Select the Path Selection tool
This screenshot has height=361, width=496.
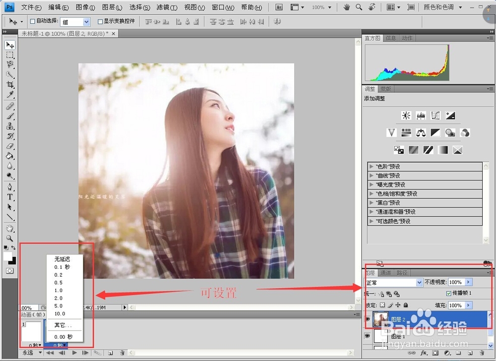(x=10, y=207)
